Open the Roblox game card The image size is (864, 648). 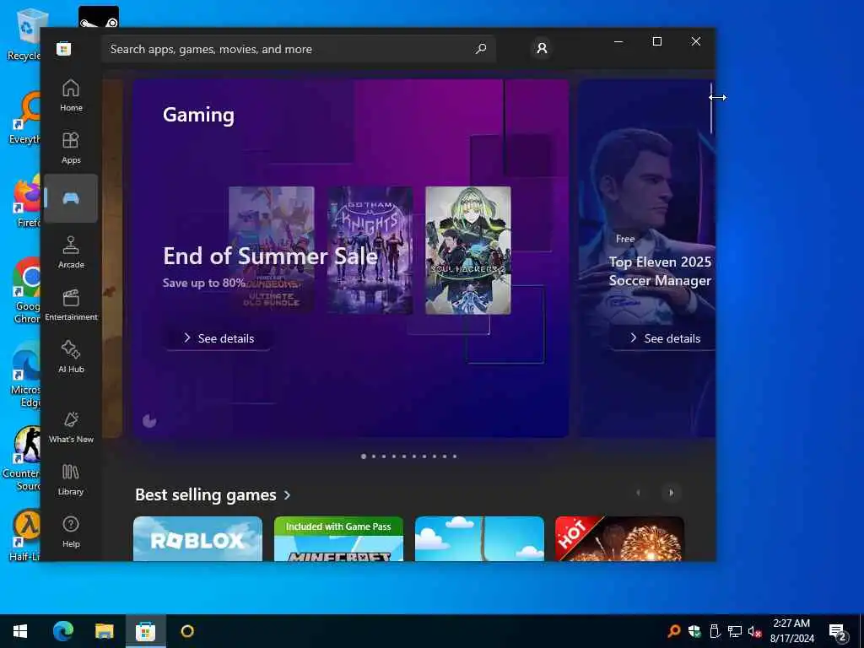click(x=197, y=539)
